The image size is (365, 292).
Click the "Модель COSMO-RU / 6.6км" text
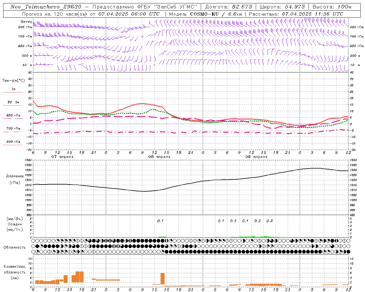tap(205, 14)
